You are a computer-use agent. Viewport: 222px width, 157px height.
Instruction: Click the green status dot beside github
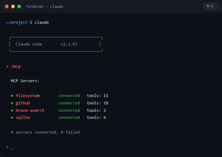click(x=12, y=103)
